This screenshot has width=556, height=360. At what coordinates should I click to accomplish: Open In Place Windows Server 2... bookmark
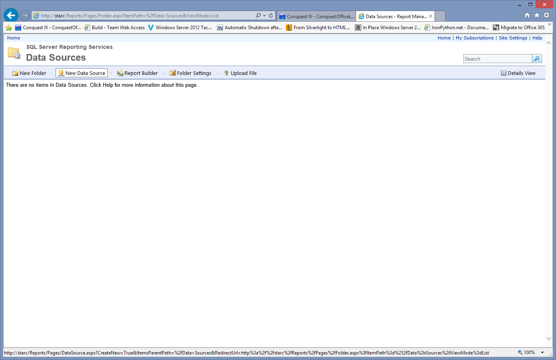coord(388,28)
